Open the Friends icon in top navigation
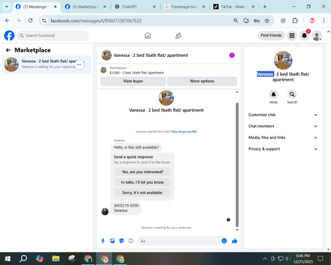The width and height of the screenshot is (331, 265). (178, 36)
